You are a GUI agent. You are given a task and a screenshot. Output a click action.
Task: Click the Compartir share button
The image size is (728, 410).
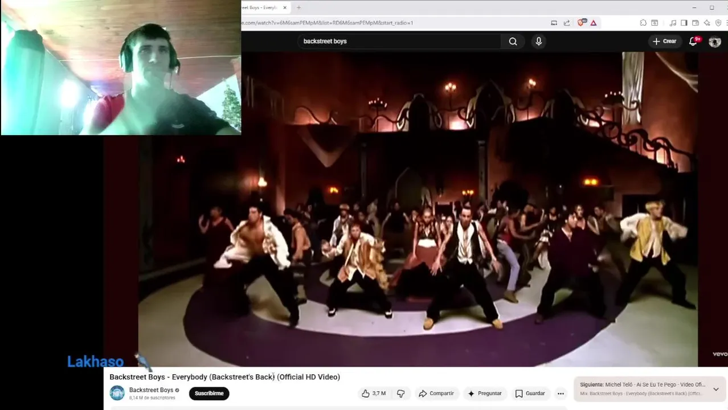coord(436,393)
